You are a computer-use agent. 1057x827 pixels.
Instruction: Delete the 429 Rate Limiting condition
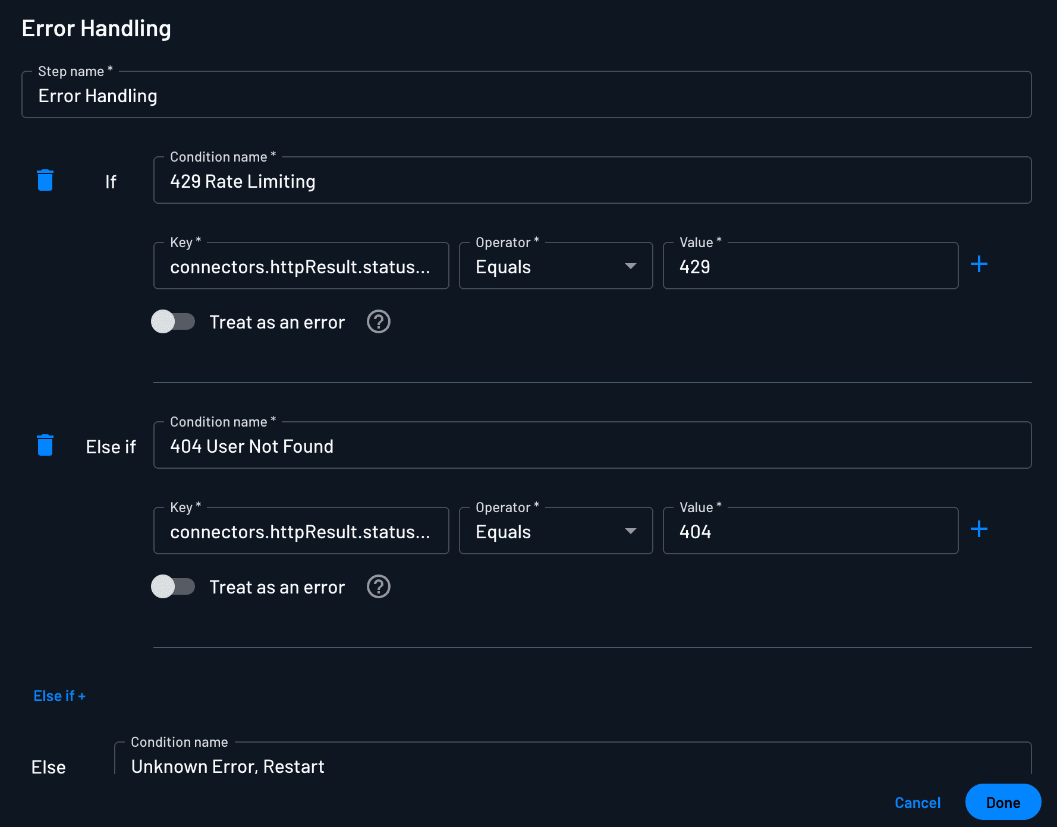coord(45,181)
